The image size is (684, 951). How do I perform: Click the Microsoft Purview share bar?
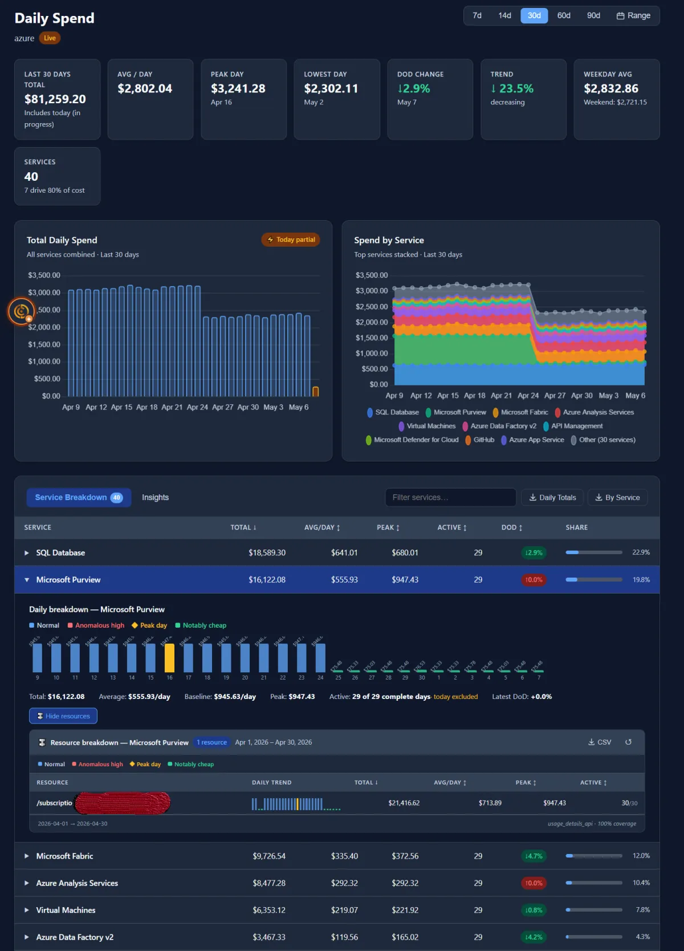tap(594, 579)
